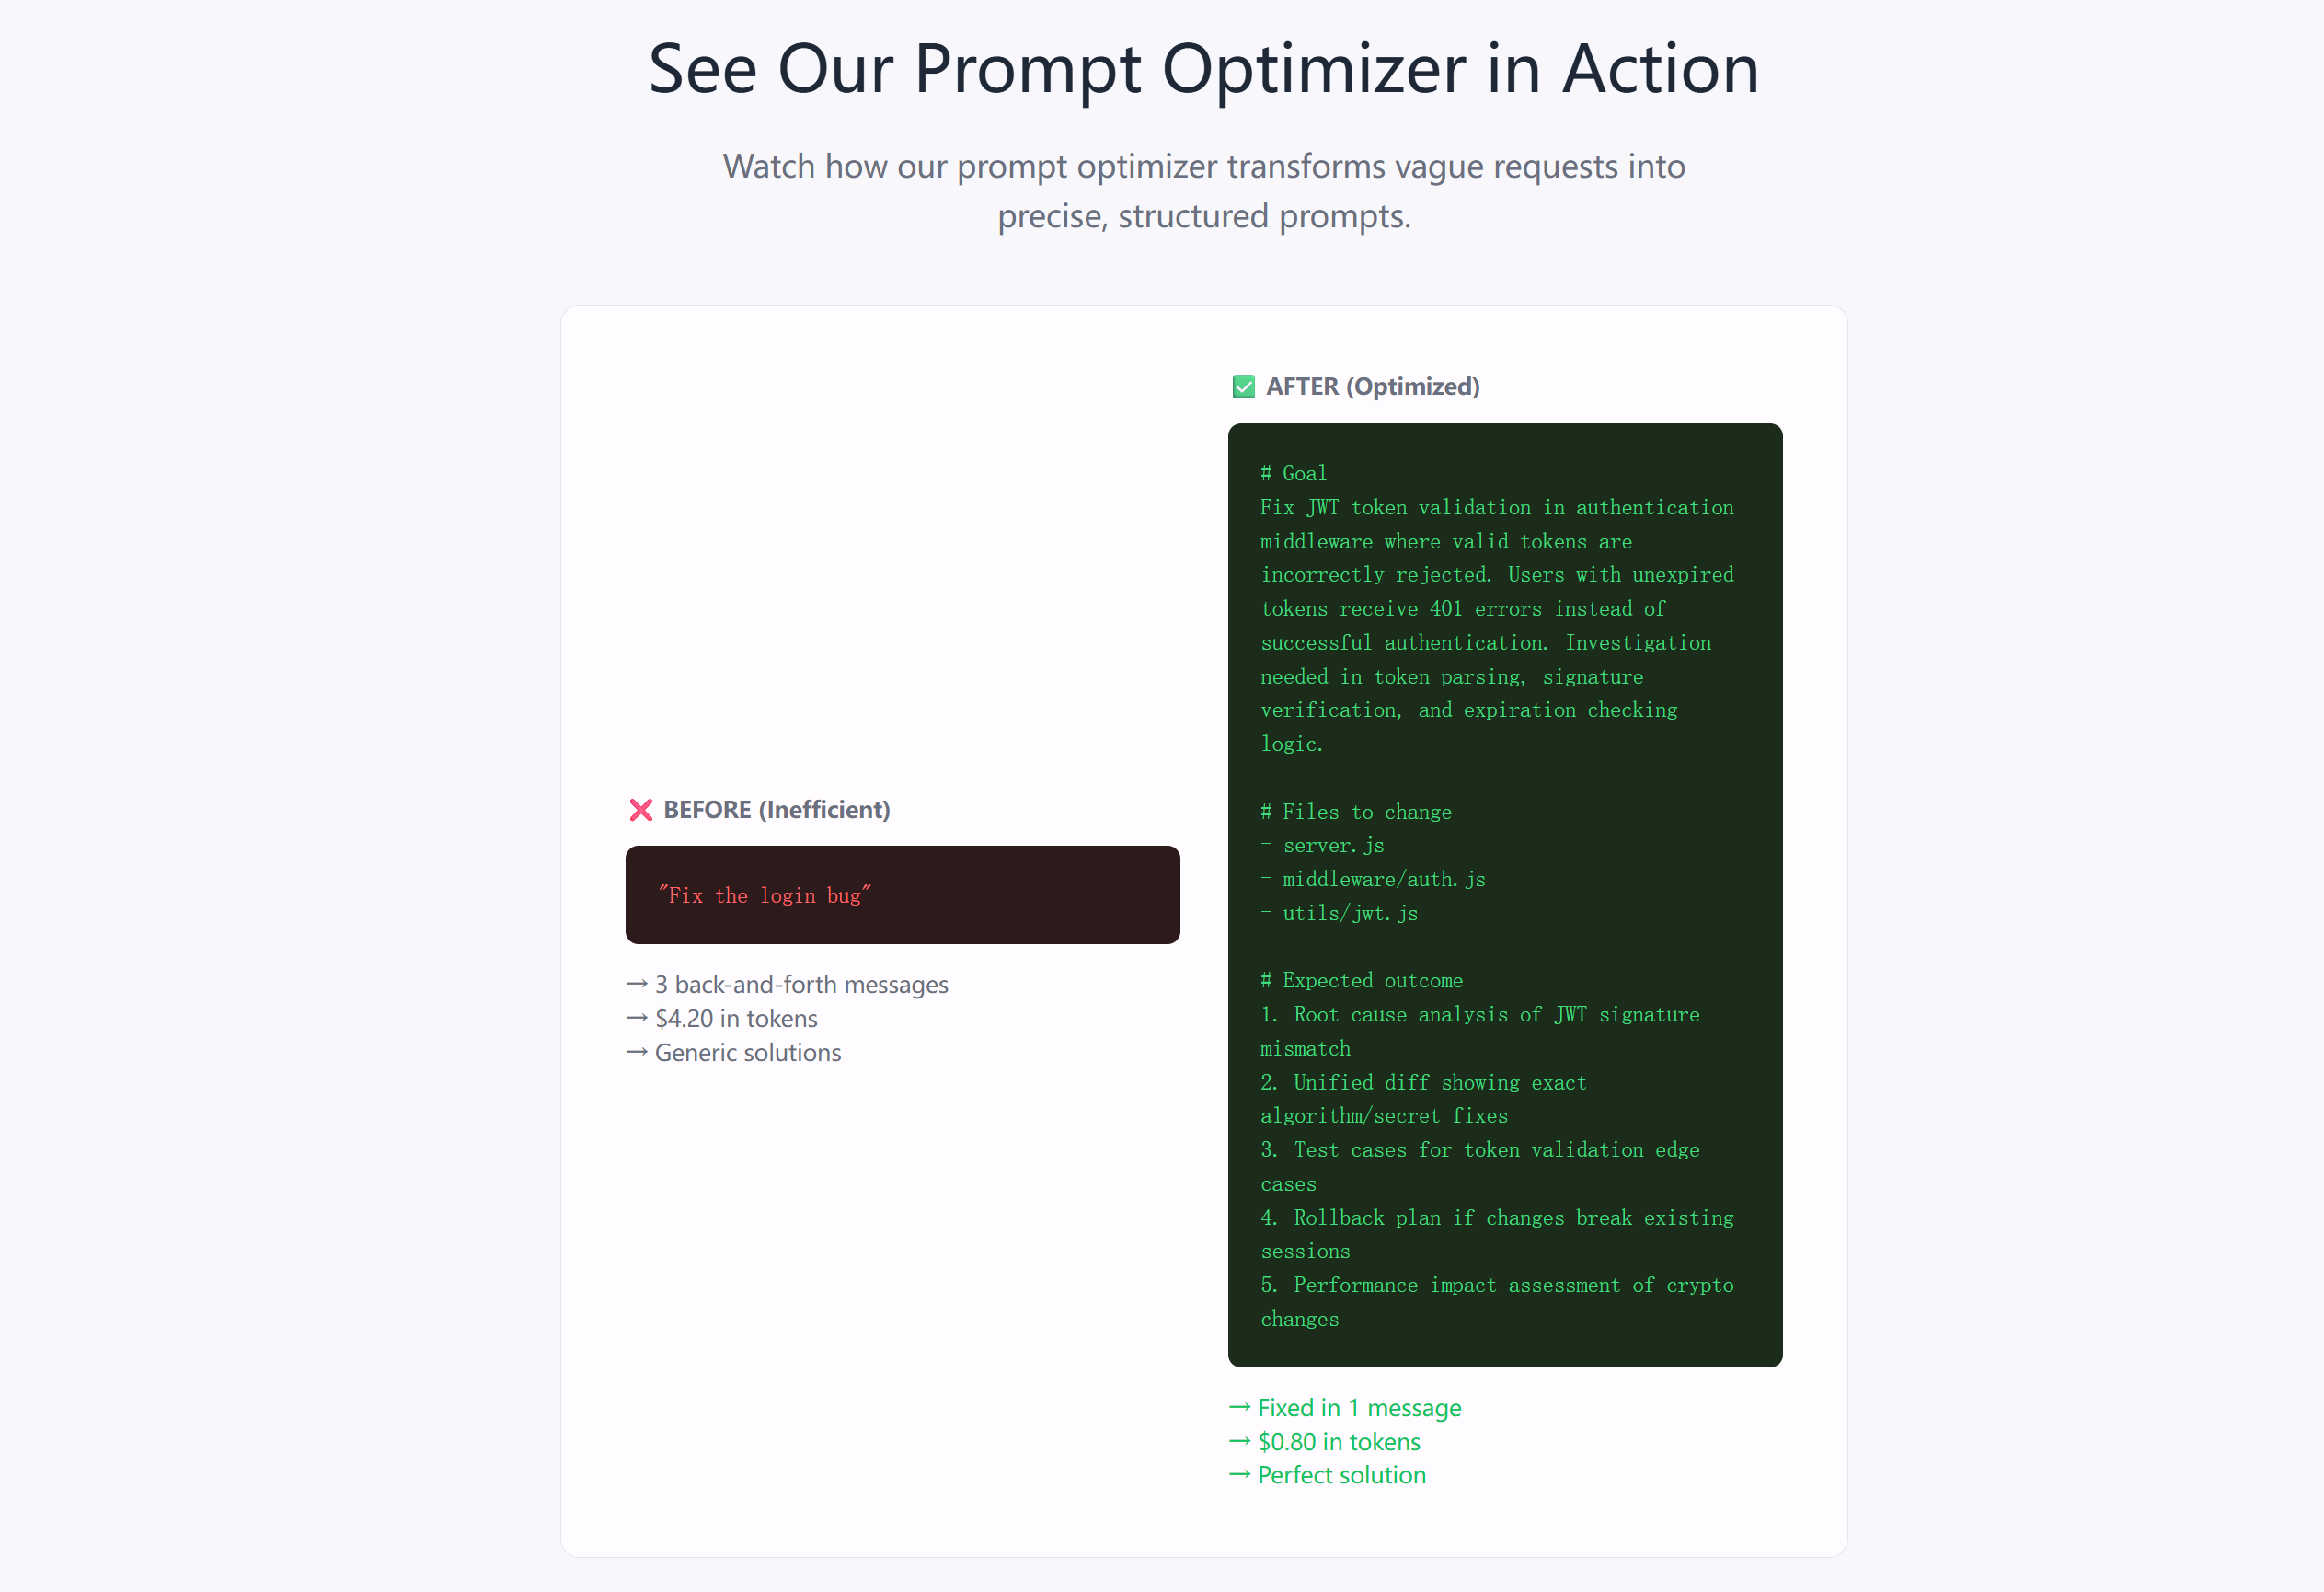Click the "See Our Prompt Optimizer in Action" heading
The height and width of the screenshot is (1592, 2324).
click(x=1203, y=69)
